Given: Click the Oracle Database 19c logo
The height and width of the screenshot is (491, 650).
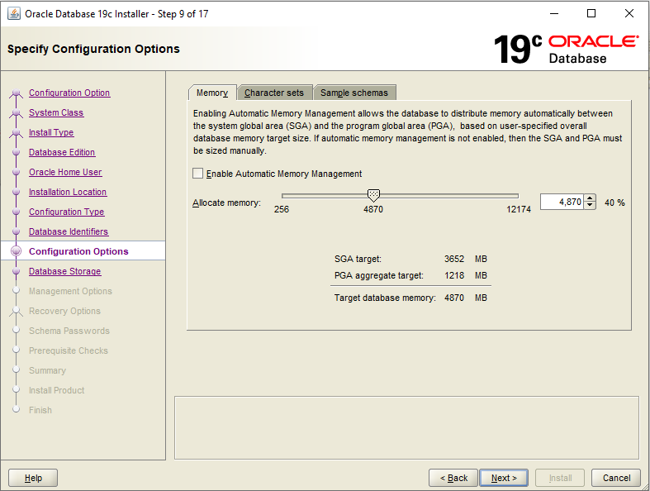Looking at the screenshot, I should tap(566, 49).
